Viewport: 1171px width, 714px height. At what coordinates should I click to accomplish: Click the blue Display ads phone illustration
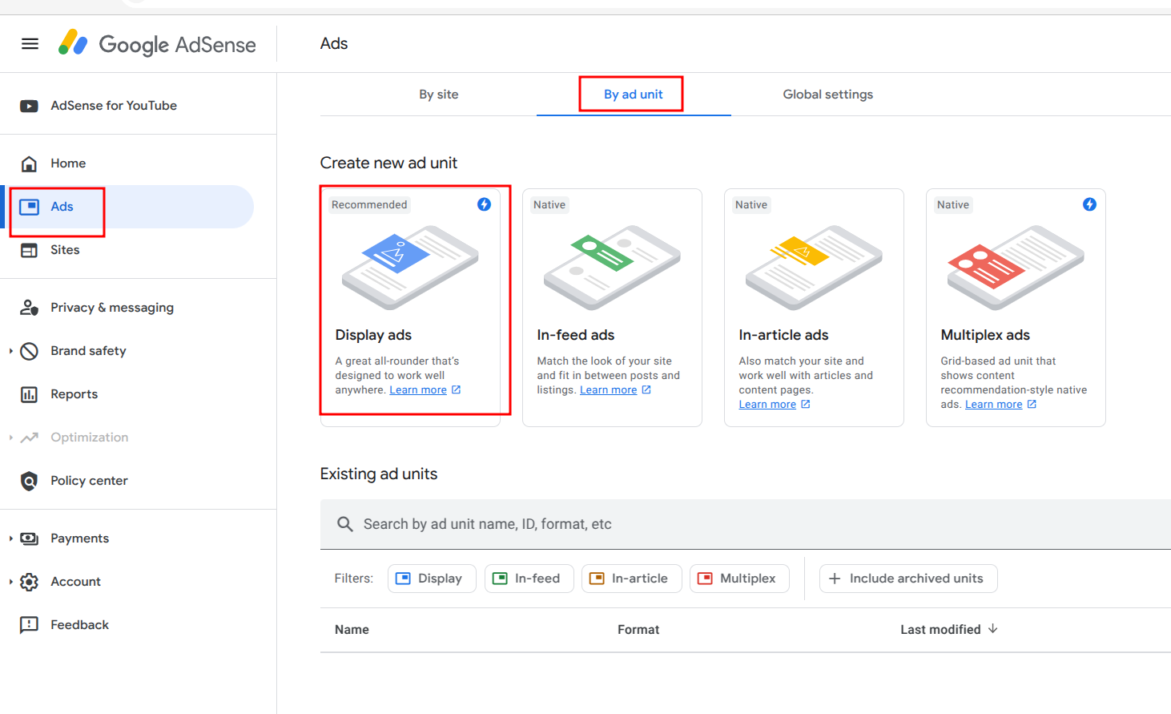(410, 268)
